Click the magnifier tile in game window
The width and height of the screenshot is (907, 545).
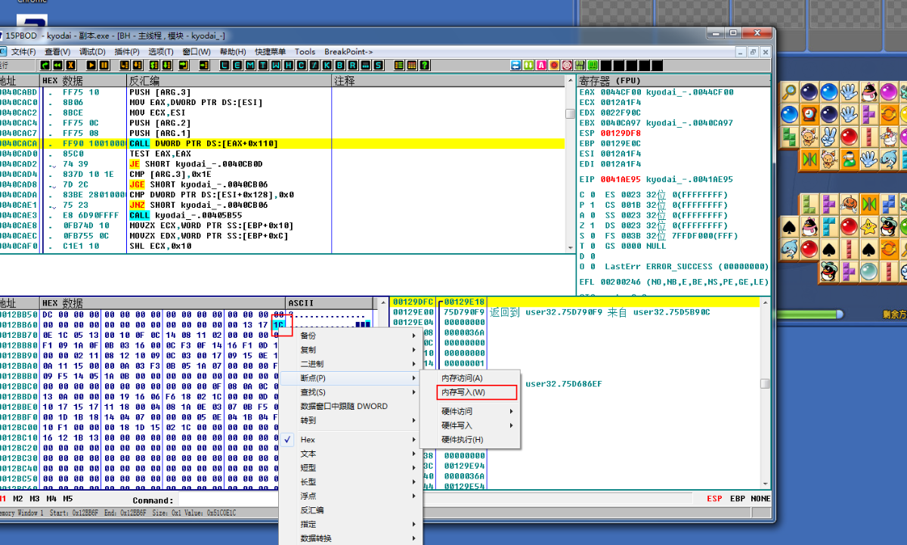790,91
